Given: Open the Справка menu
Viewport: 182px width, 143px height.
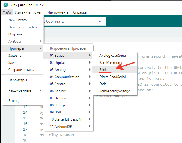Looking at the screenshot, I should (80, 12).
